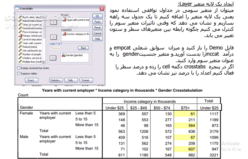This screenshot has height=159, width=248.
Task: Click highlighted cell value 67
Action: (192, 137)
